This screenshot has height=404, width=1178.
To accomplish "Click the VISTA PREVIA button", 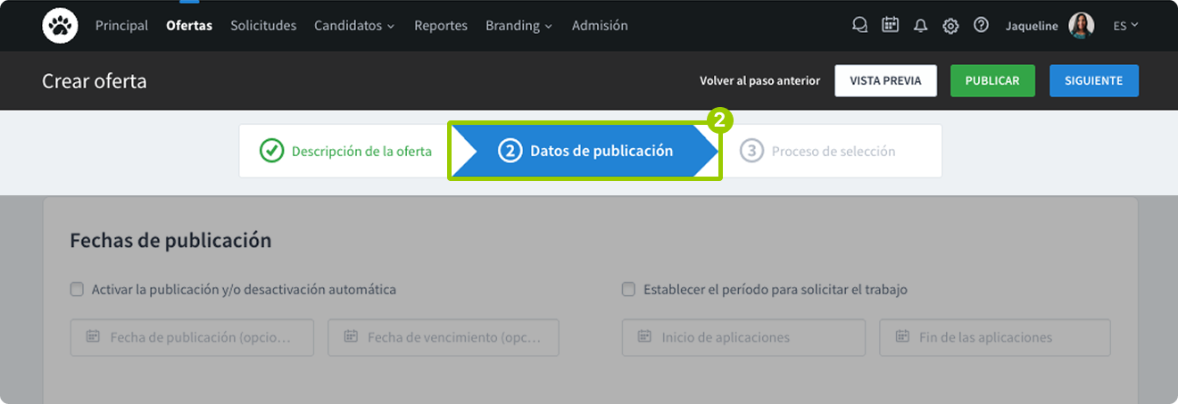I will tap(885, 80).
